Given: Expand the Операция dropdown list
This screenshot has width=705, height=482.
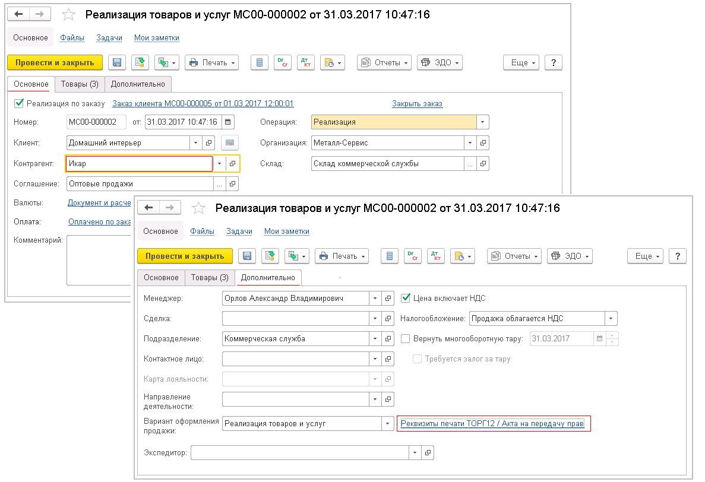Looking at the screenshot, I should point(483,122).
